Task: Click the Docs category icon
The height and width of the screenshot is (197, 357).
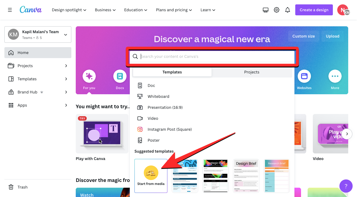Action: coord(120,76)
